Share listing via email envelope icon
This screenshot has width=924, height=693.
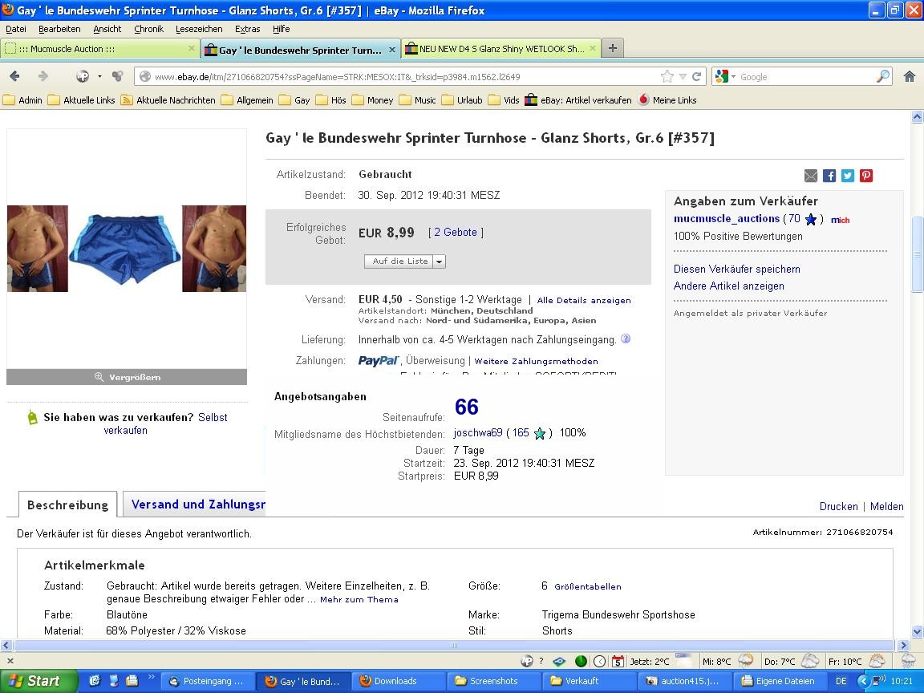pyautogui.click(x=811, y=176)
